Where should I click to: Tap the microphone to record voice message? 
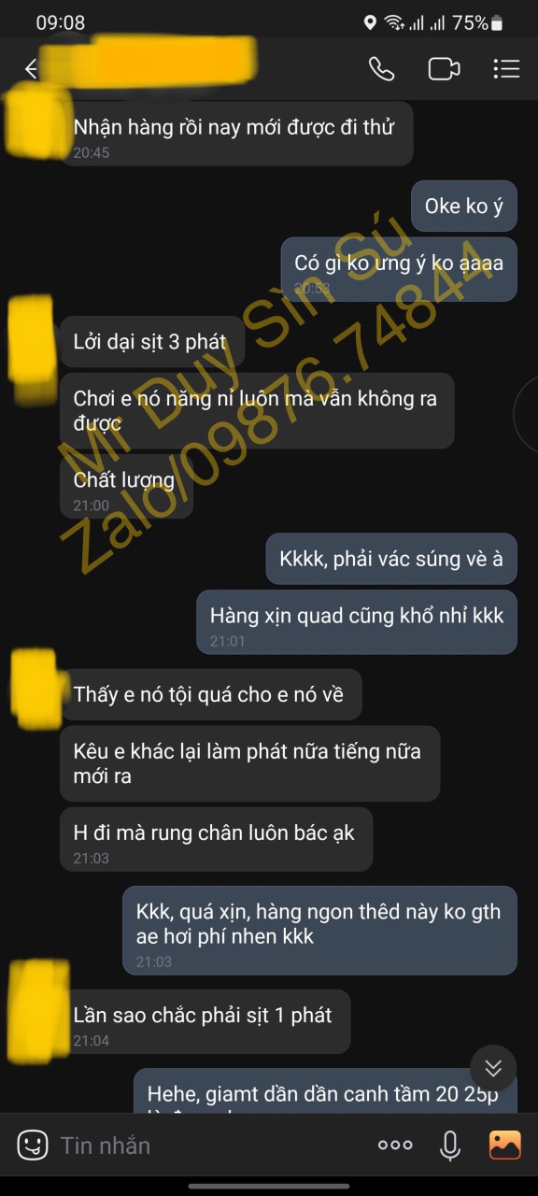click(x=450, y=1145)
